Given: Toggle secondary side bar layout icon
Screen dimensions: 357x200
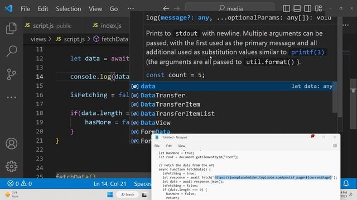Looking at the screenshot, I should [307, 9].
